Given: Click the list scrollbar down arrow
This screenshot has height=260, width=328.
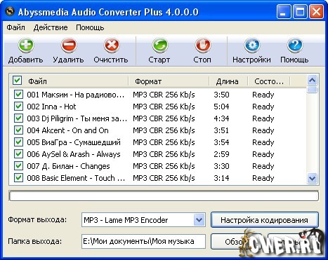Looking at the screenshot, I should click(x=313, y=179).
